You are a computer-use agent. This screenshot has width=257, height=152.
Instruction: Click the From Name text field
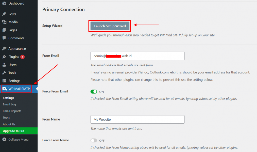coord(138,119)
